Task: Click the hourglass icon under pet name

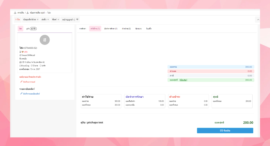Action: pyautogui.click(x=20, y=52)
